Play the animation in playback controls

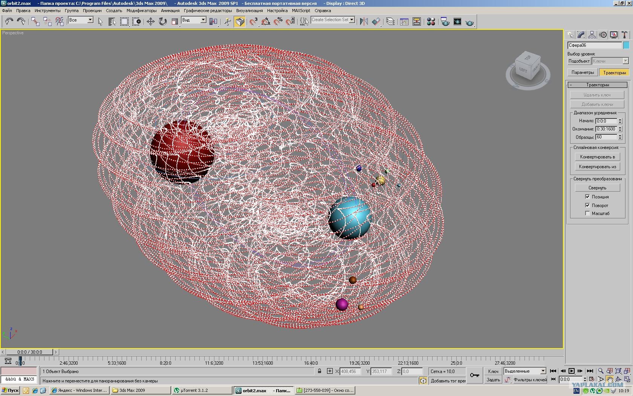[x=572, y=371]
